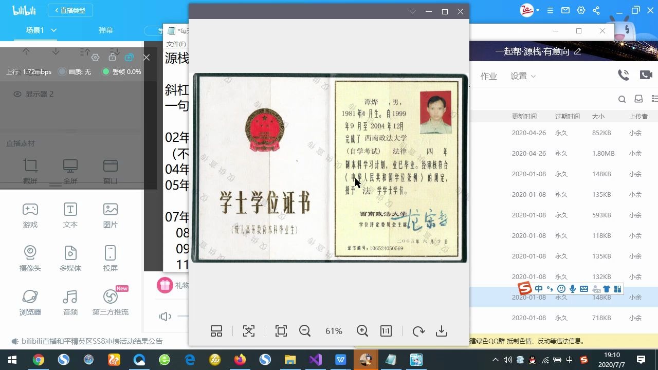Screen dimensions: 658x370
Task: Start a group voice call
Action: [624, 75]
